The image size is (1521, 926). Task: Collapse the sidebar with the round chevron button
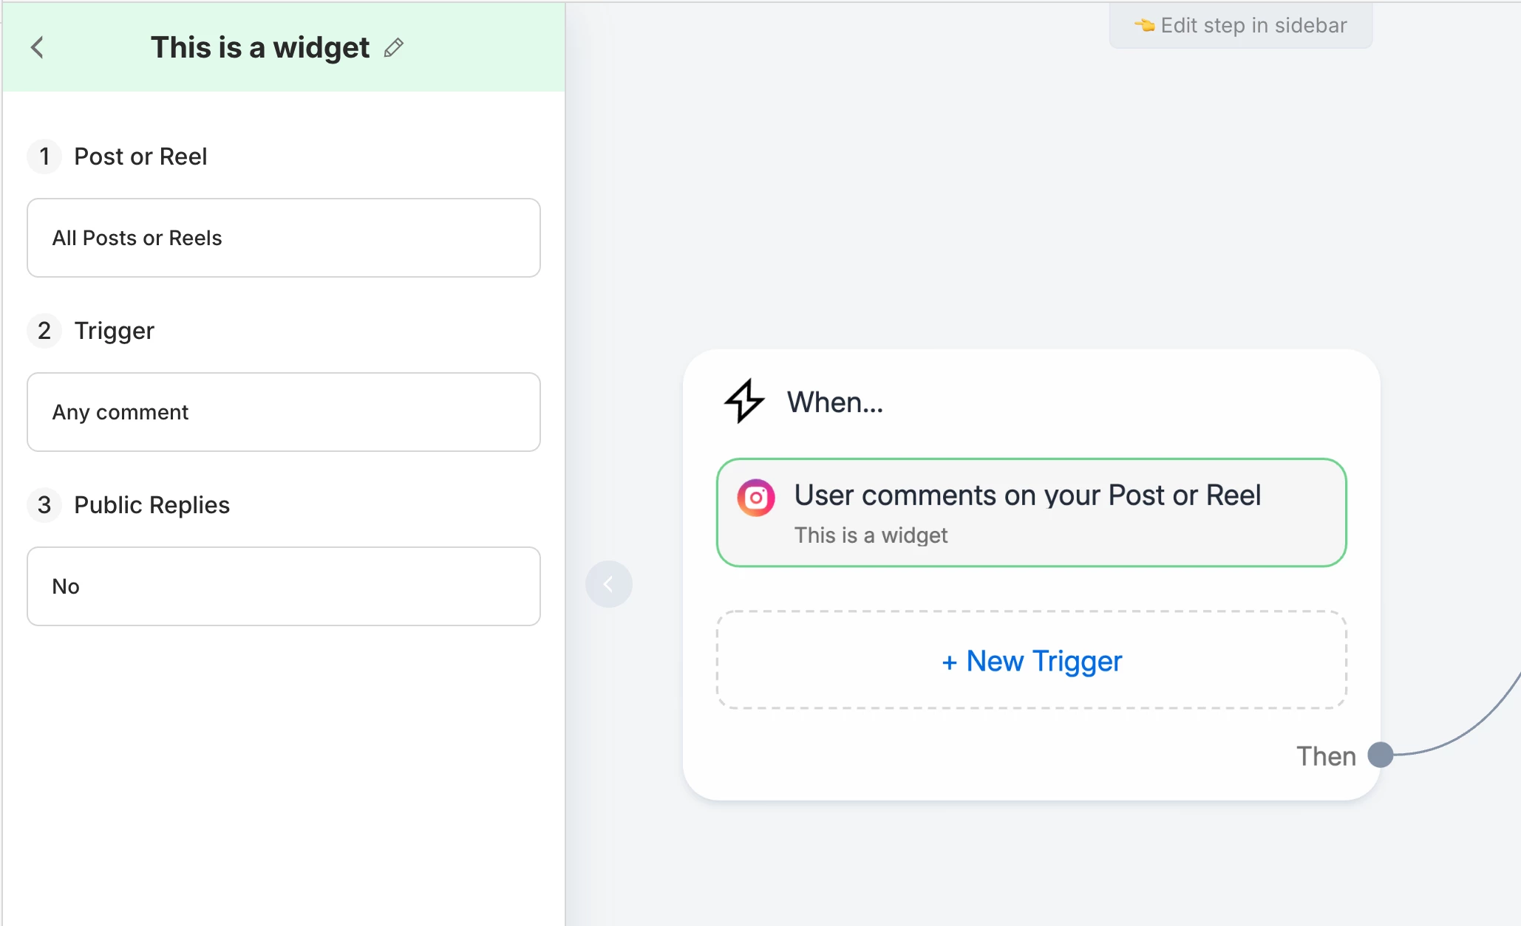[x=608, y=585]
